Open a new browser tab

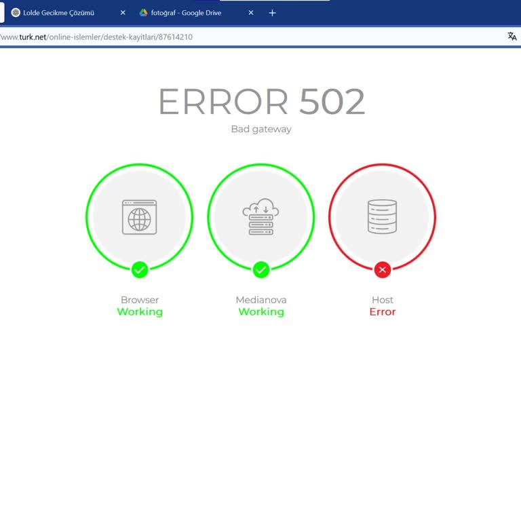coord(272,13)
